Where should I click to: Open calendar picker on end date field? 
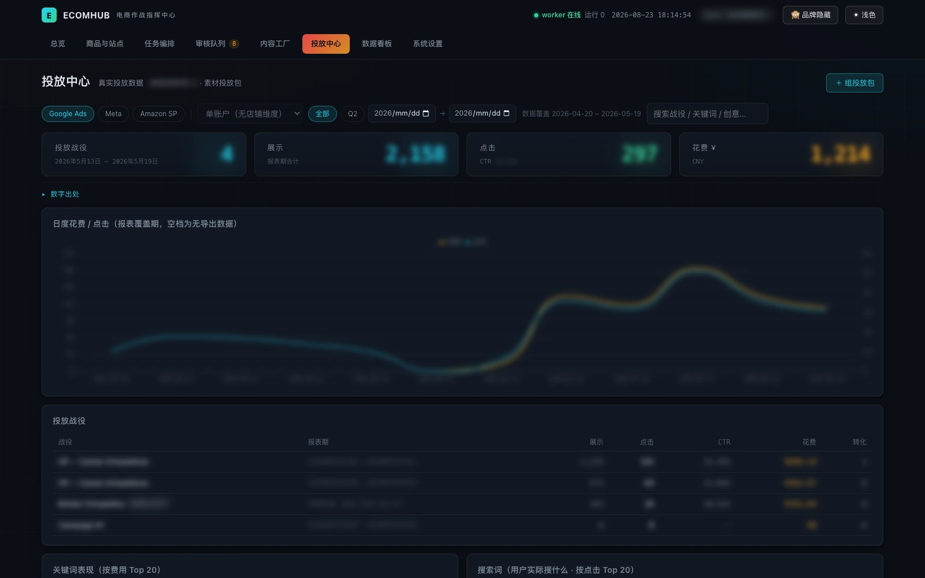[506, 113]
